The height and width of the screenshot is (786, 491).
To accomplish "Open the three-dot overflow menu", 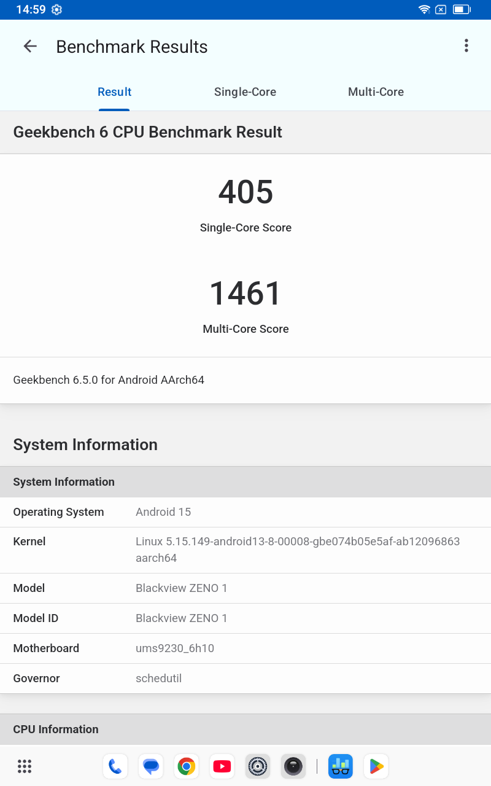I will point(466,46).
